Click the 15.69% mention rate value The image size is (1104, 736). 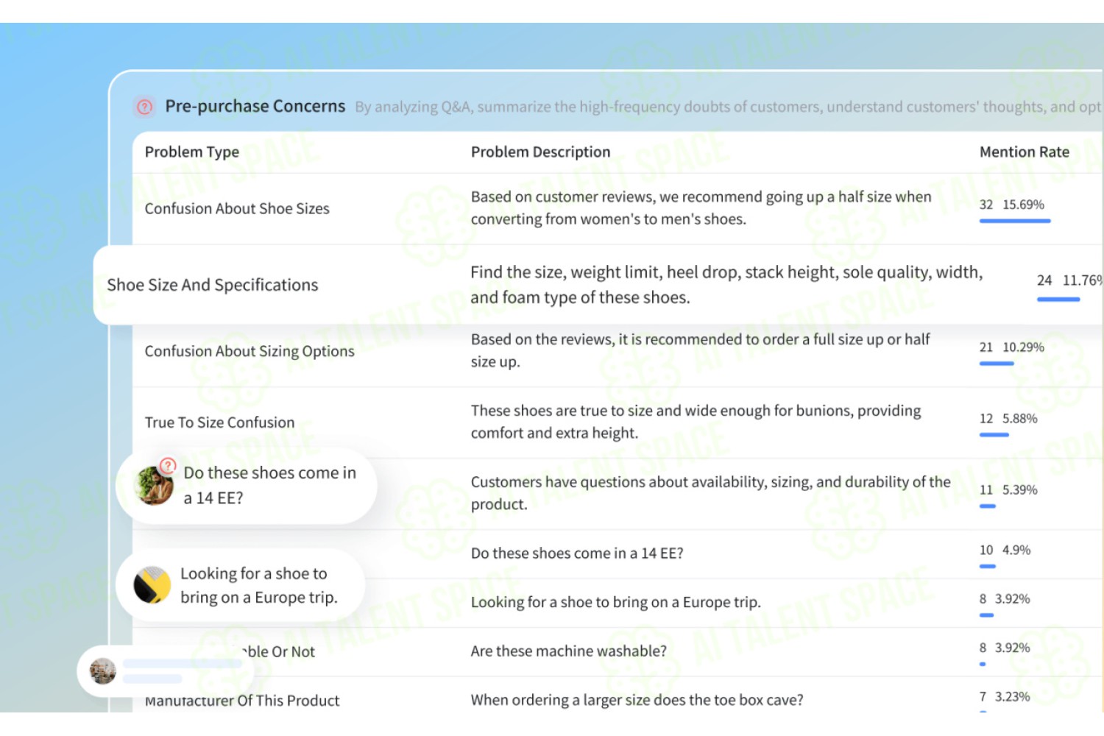1023,205
